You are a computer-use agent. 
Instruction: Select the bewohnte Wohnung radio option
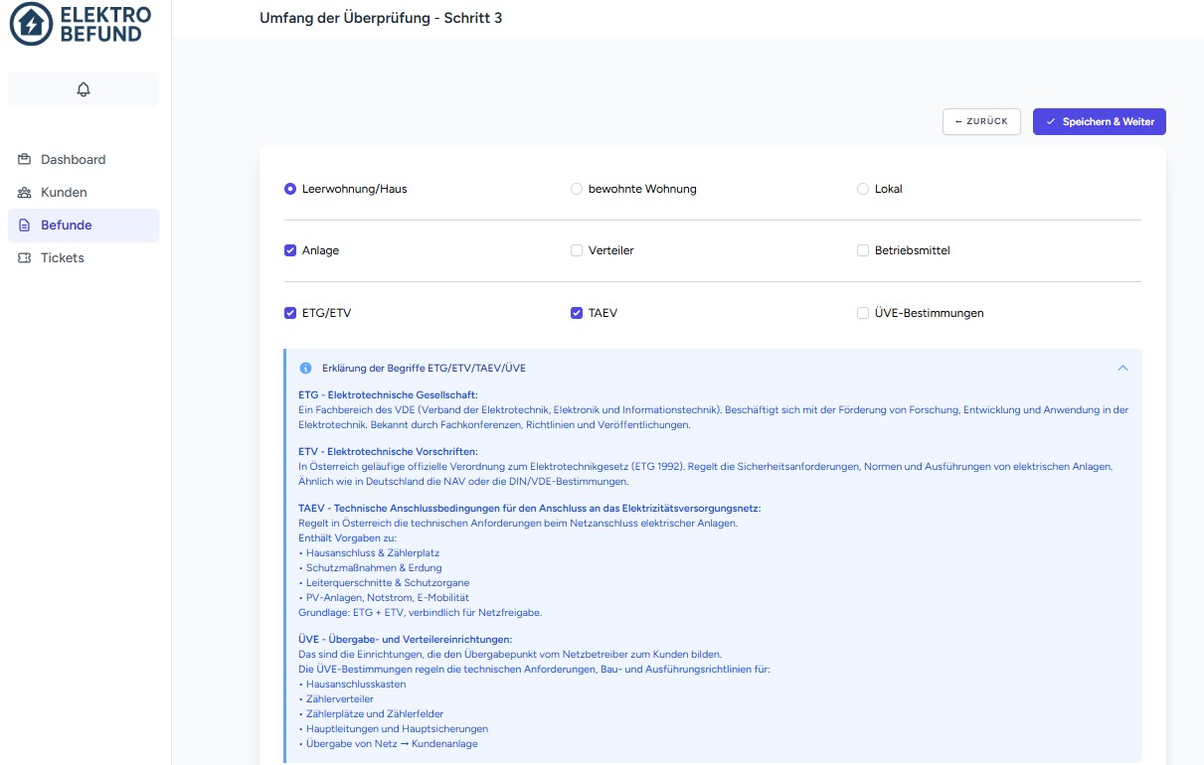pos(577,189)
